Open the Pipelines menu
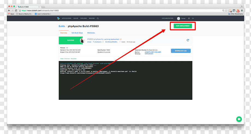The width and height of the screenshot is (251, 134). point(83,18)
